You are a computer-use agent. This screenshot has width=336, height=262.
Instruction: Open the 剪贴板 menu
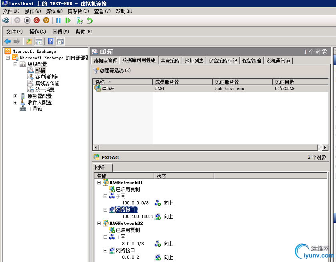(x=78, y=11)
